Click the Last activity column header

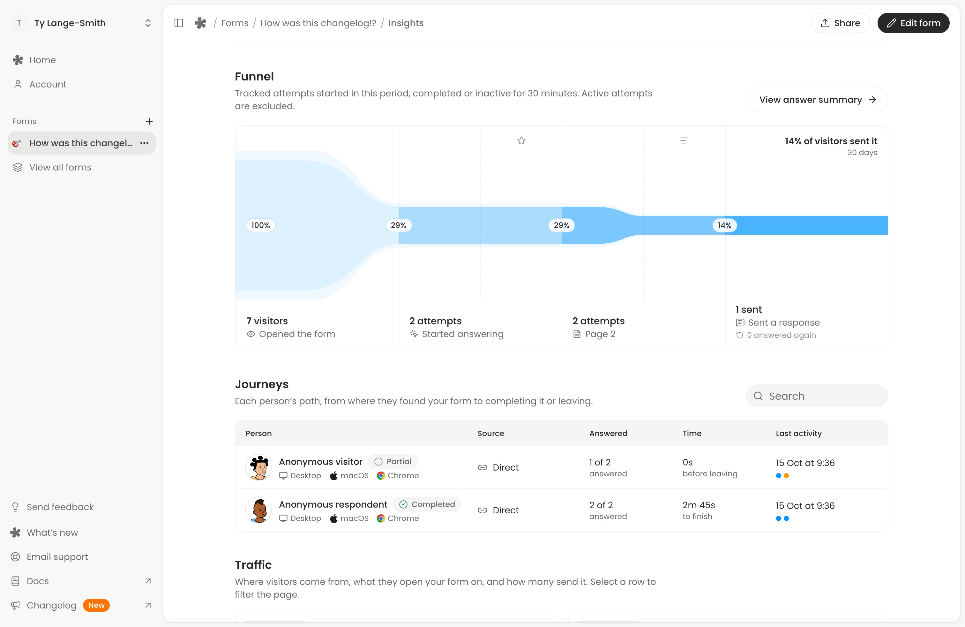[799, 434]
